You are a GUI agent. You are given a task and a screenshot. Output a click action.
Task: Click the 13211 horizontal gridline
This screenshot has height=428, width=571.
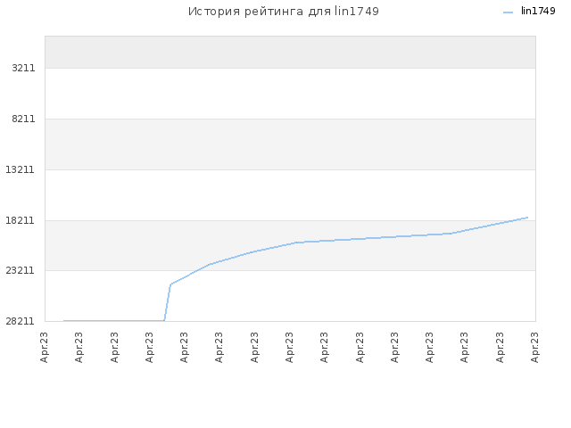click(290, 169)
